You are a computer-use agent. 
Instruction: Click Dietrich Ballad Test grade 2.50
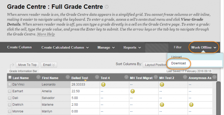(x=75, y=105)
